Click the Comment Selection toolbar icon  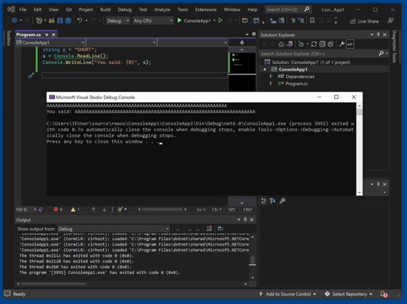pyautogui.click(x=293, y=20)
